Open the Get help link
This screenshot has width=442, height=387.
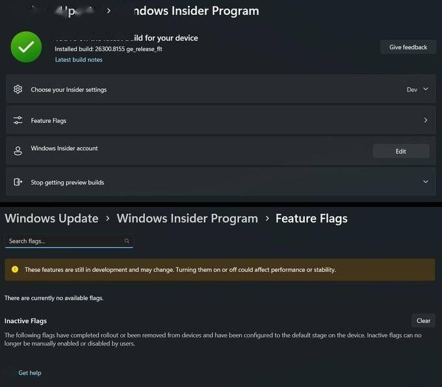30,373
